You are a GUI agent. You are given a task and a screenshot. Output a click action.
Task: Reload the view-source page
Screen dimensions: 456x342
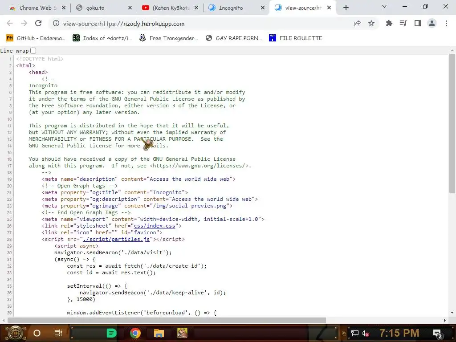38,24
